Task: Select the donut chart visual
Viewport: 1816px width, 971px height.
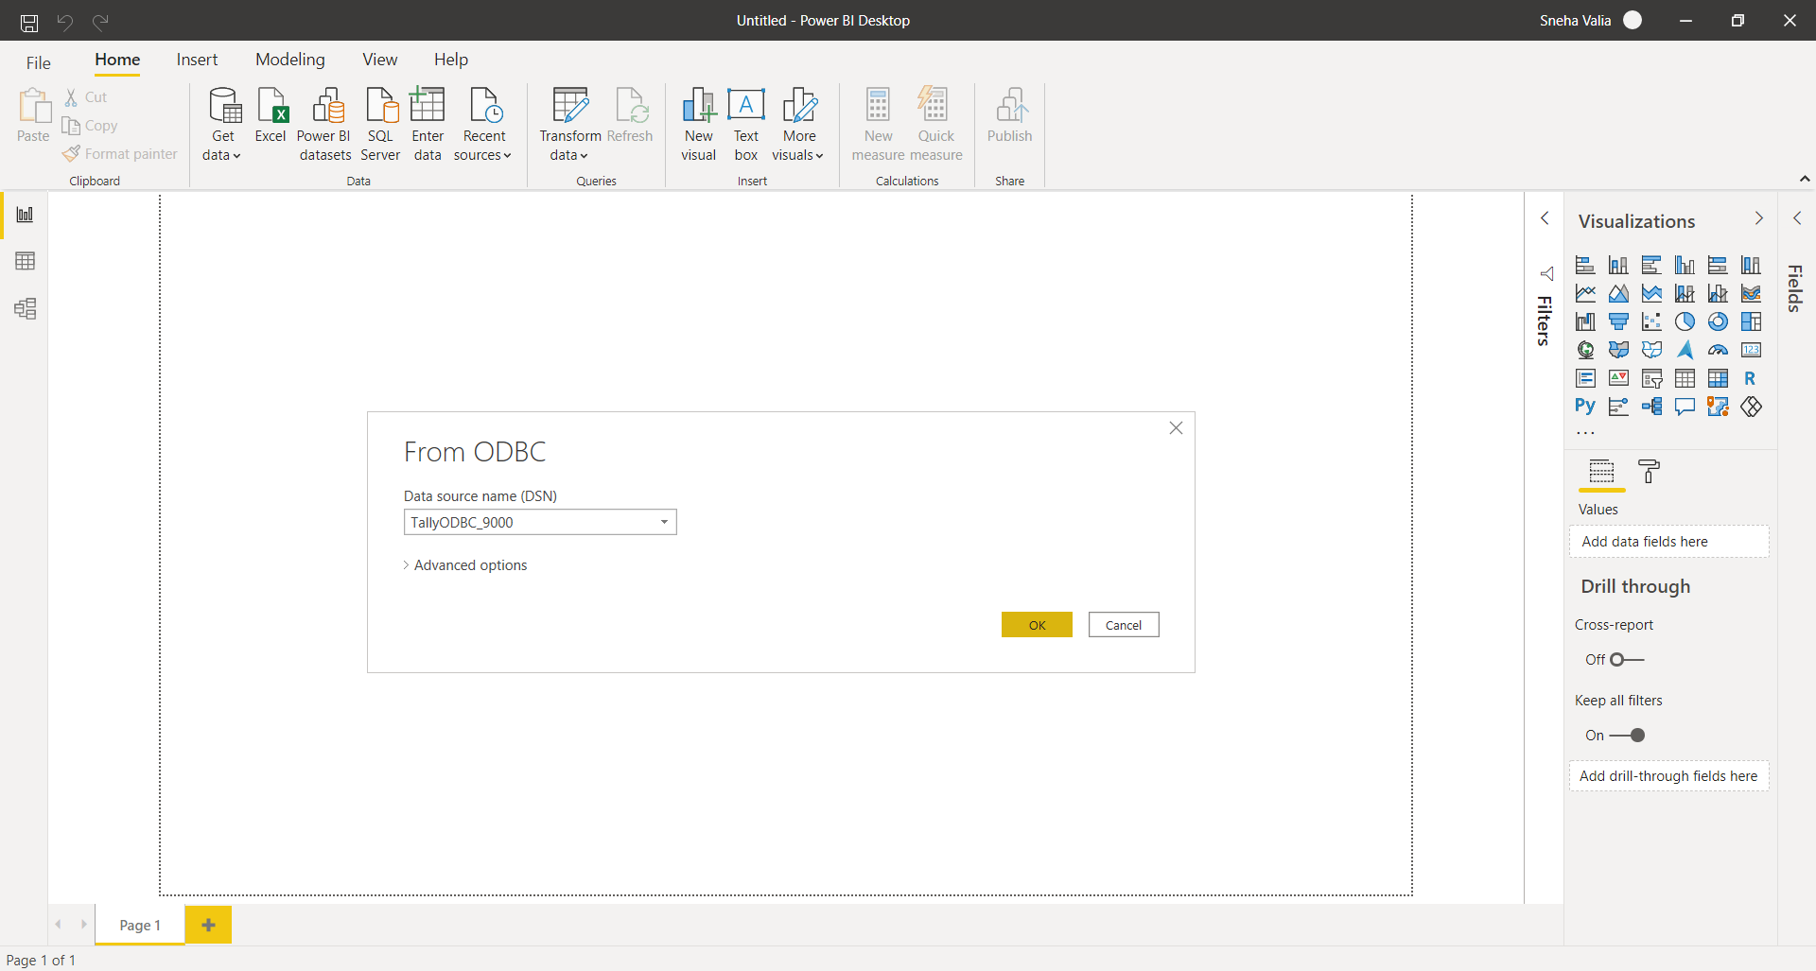Action: 1718,322
